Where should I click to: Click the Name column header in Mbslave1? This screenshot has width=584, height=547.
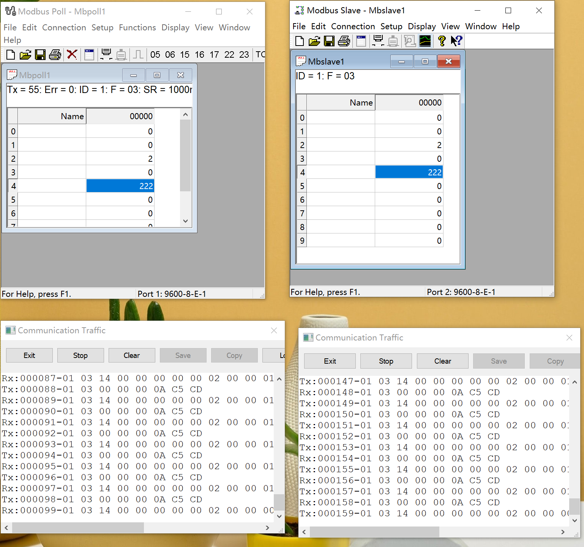(341, 102)
